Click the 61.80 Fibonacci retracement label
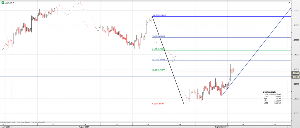This screenshot has width=300, height=128. pos(159,49)
